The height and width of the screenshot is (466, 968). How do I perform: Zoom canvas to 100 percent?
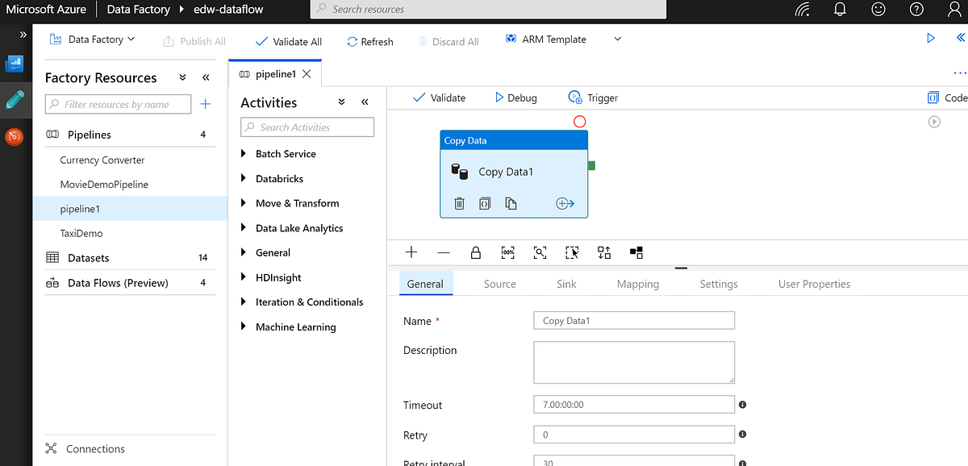pyautogui.click(x=507, y=252)
